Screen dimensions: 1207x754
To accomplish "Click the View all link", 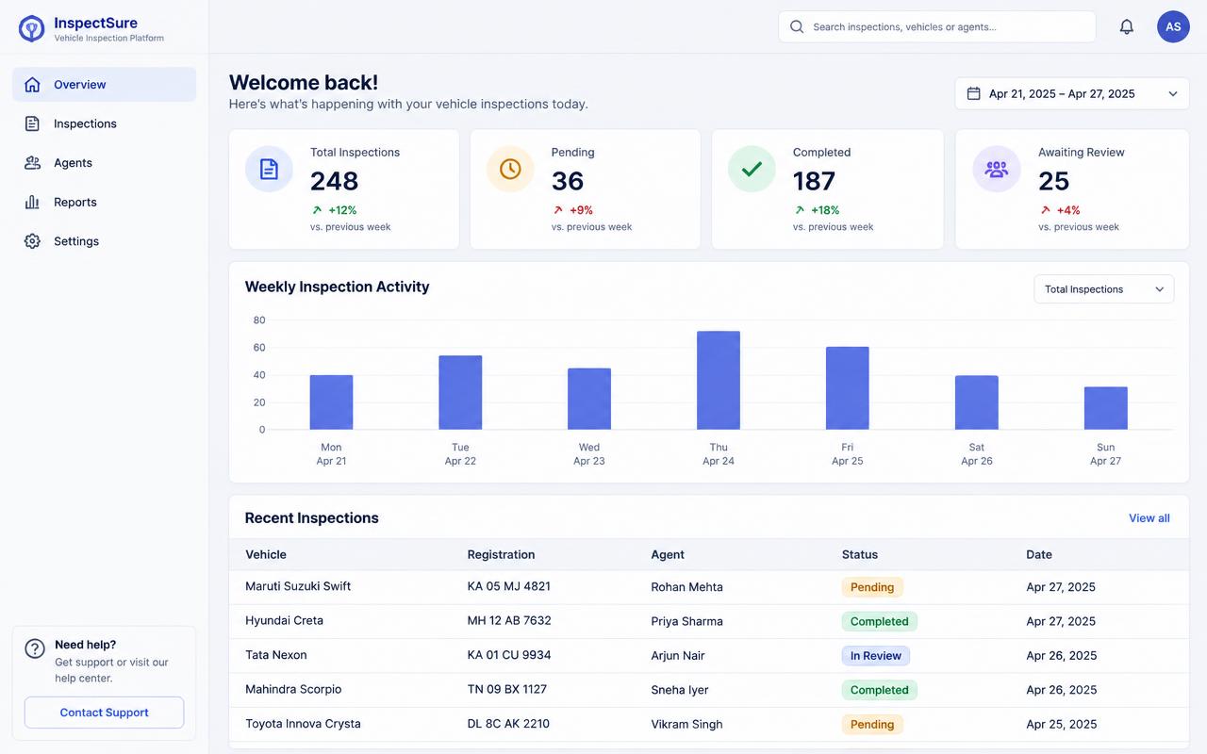I will [x=1149, y=518].
